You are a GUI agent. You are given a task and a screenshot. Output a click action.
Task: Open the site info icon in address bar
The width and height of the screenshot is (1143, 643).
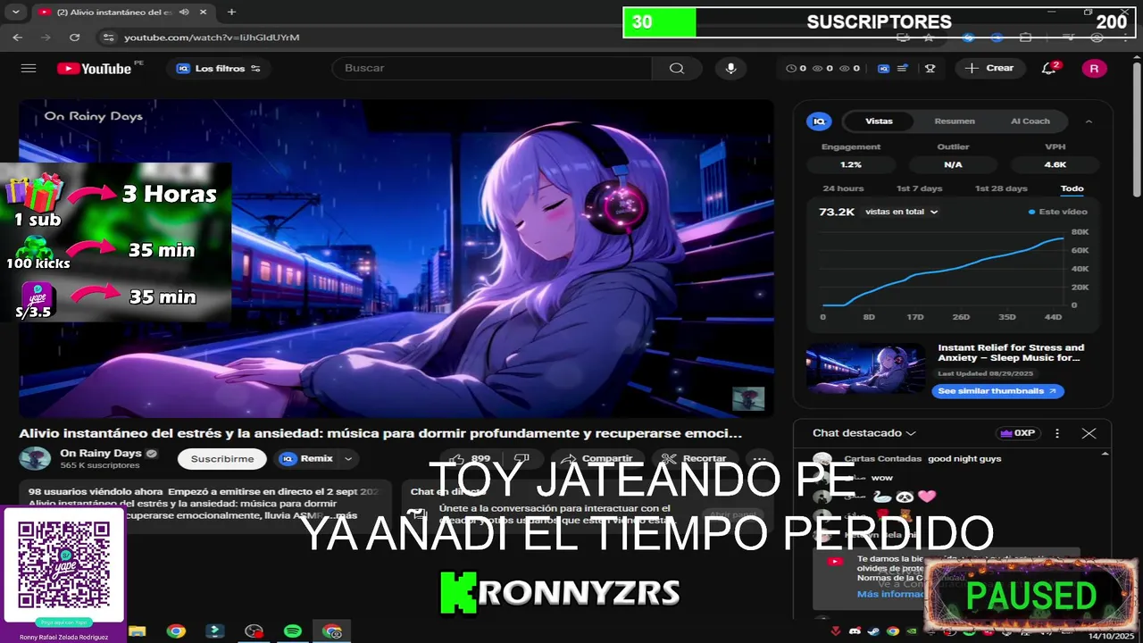pos(109,38)
